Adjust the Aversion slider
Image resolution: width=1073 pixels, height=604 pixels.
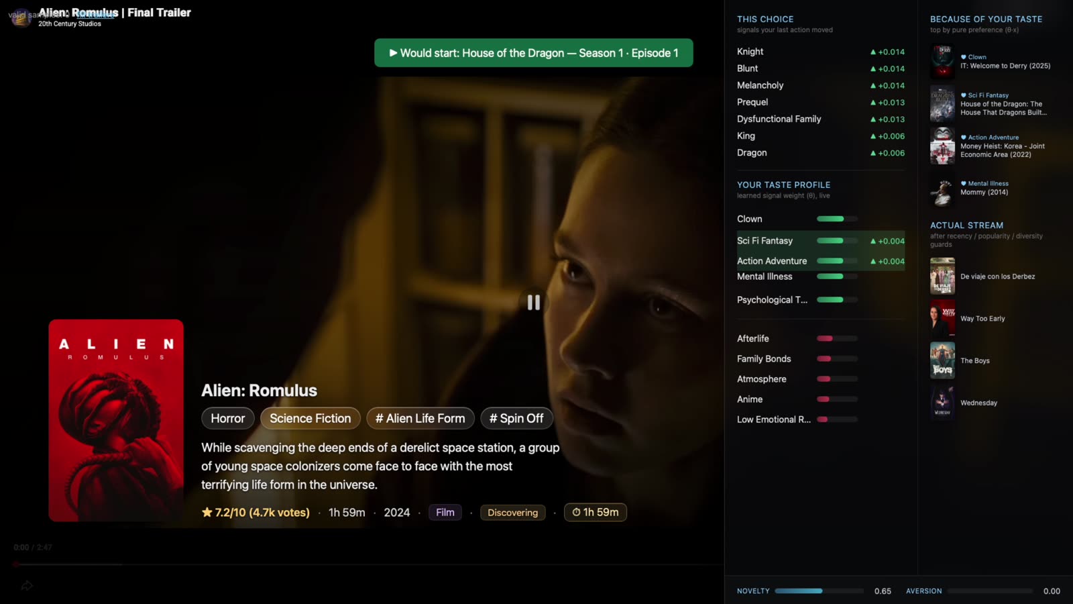pos(990,591)
